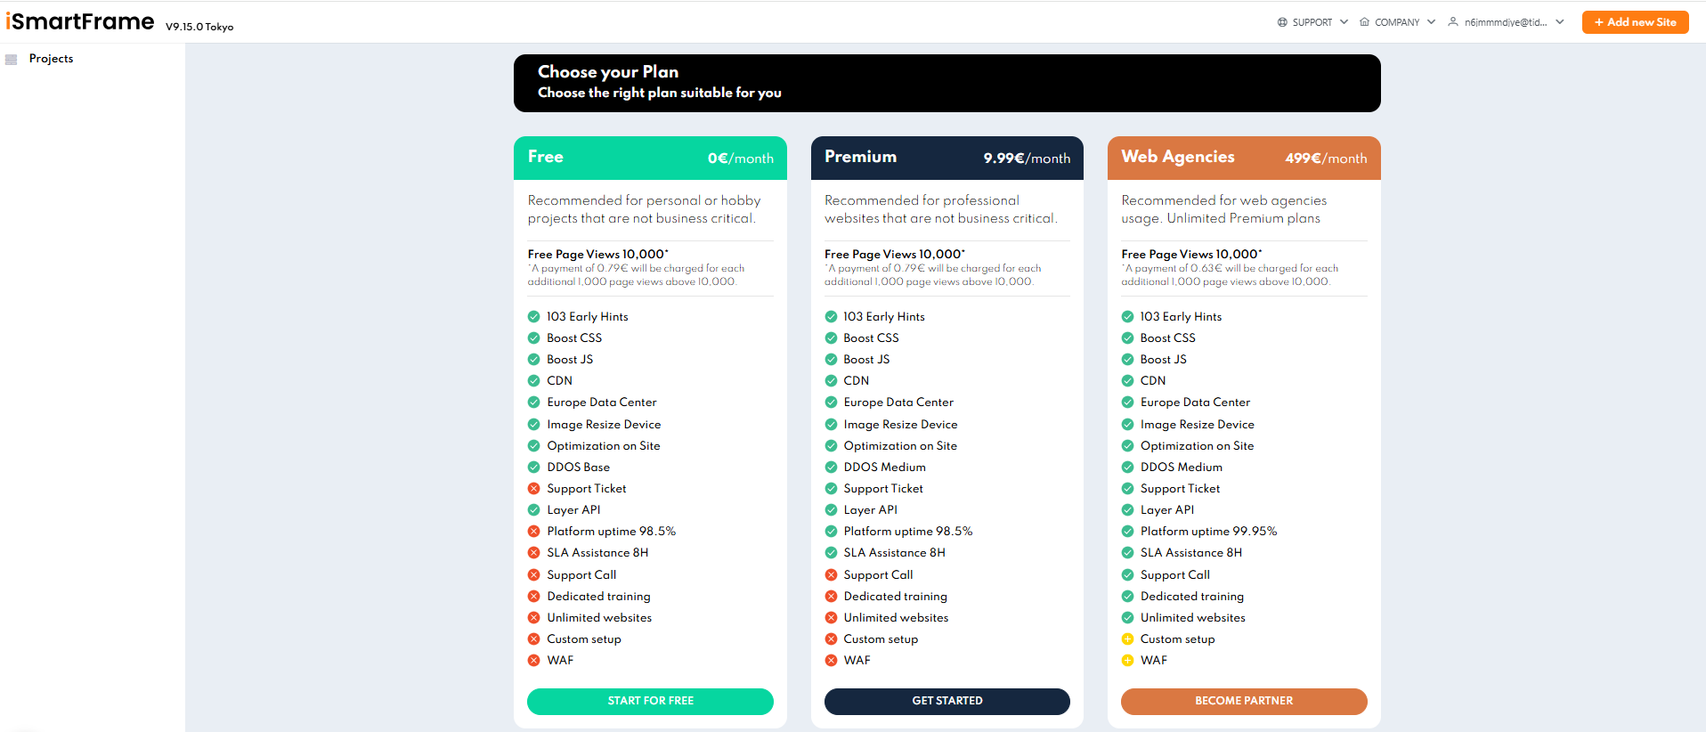Image resolution: width=1706 pixels, height=732 pixels.
Task: Click the iSmartFrame logo
Action: tap(80, 21)
